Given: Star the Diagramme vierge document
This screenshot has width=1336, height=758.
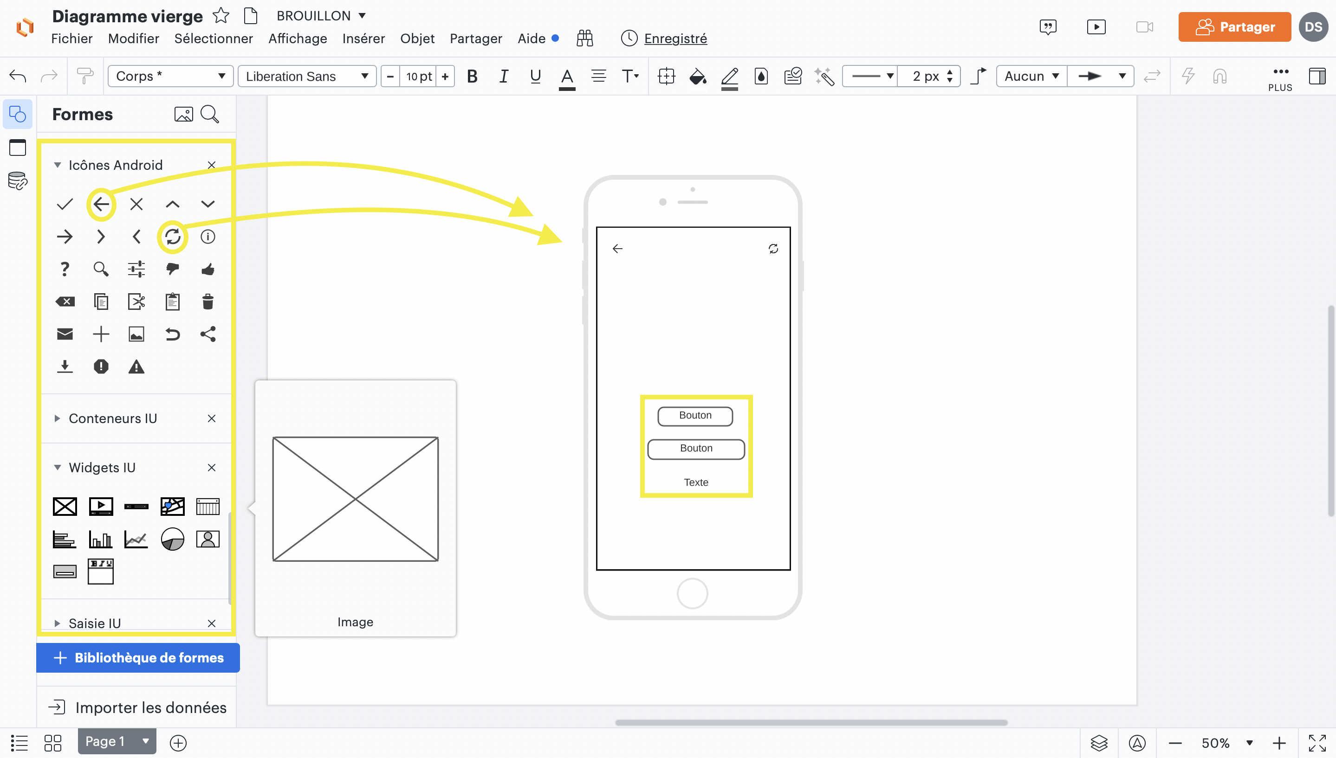Looking at the screenshot, I should pyautogui.click(x=221, y=16).
